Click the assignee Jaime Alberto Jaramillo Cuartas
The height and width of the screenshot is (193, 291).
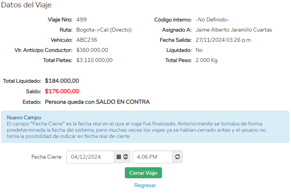point(234,30)
